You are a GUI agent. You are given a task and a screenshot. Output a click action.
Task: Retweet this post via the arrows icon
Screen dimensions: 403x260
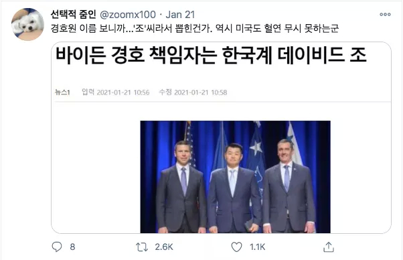[142, 247]
